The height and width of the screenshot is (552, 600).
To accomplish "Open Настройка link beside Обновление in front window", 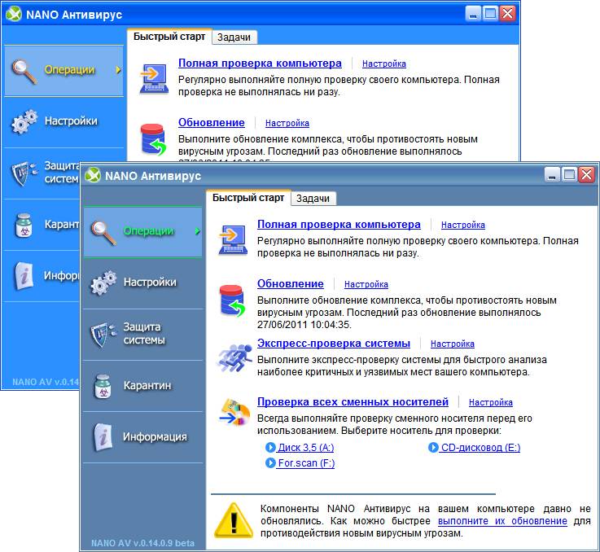I will point(366,284).
